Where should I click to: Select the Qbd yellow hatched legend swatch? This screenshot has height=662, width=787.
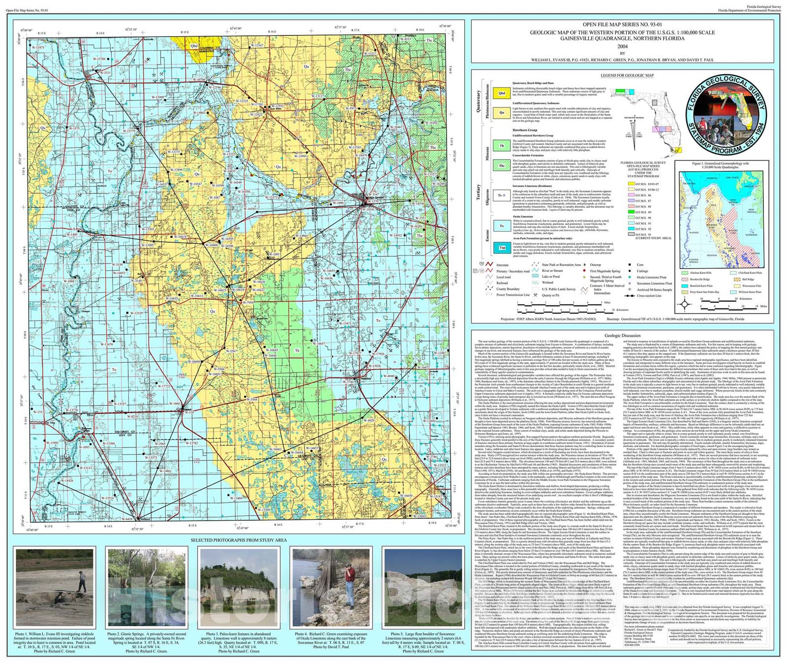pos(502,93)
